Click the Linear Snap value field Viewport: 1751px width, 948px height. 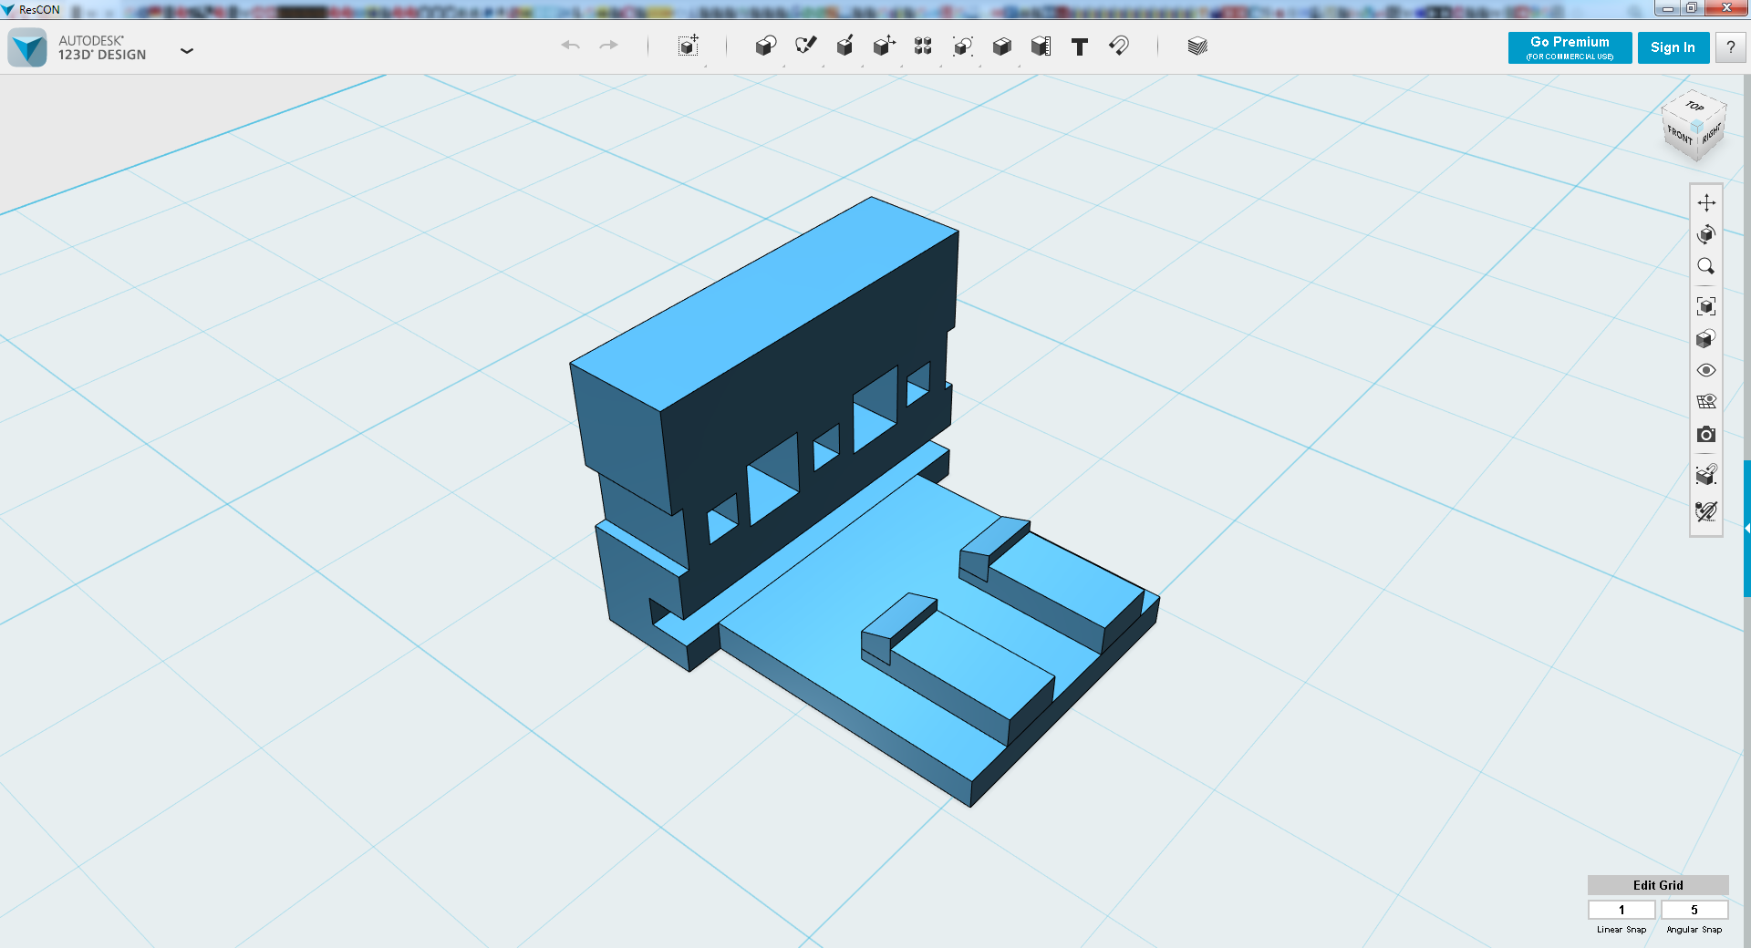point(1621,910)
